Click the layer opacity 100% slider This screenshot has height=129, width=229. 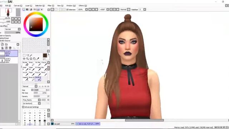tap(13, 33)
